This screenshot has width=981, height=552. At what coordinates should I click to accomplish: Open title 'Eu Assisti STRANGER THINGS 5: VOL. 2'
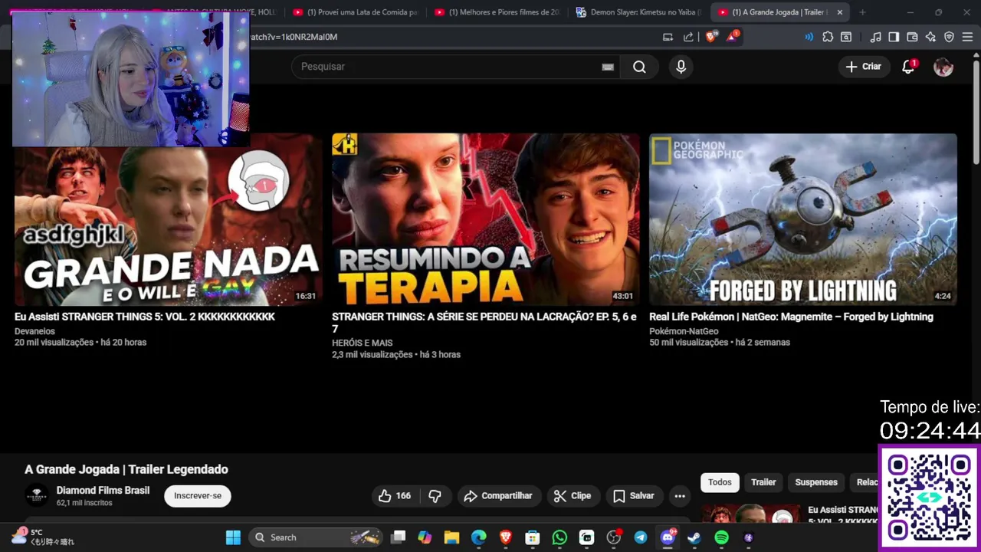point(145,317)
